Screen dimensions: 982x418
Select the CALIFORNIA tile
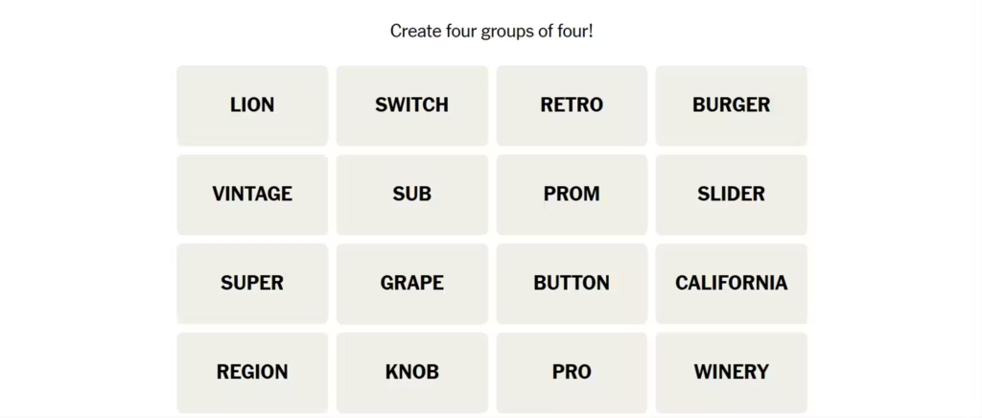731,284
